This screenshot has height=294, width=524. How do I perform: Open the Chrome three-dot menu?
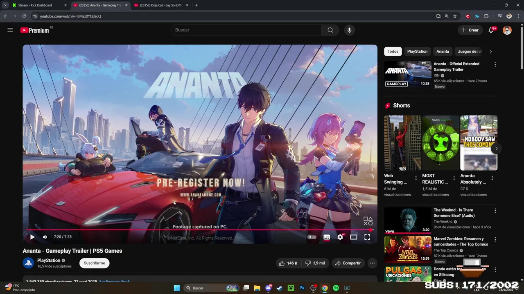click(518, 16)
